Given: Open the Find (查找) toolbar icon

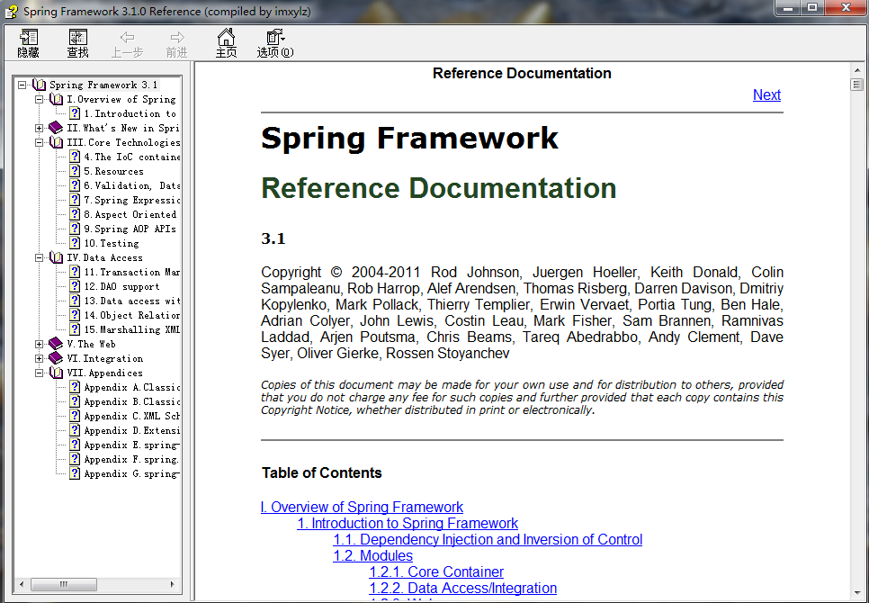Looking at the screenshot, I should click(77, 38).
